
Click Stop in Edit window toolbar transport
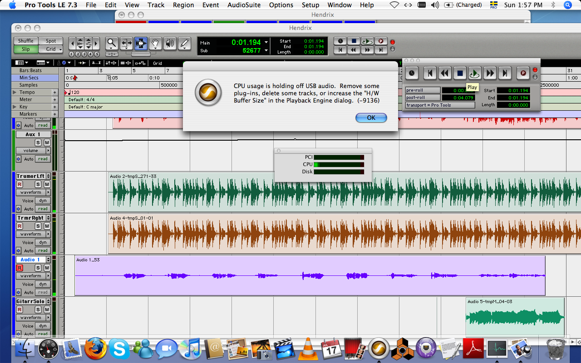click(x=354, y=41)
